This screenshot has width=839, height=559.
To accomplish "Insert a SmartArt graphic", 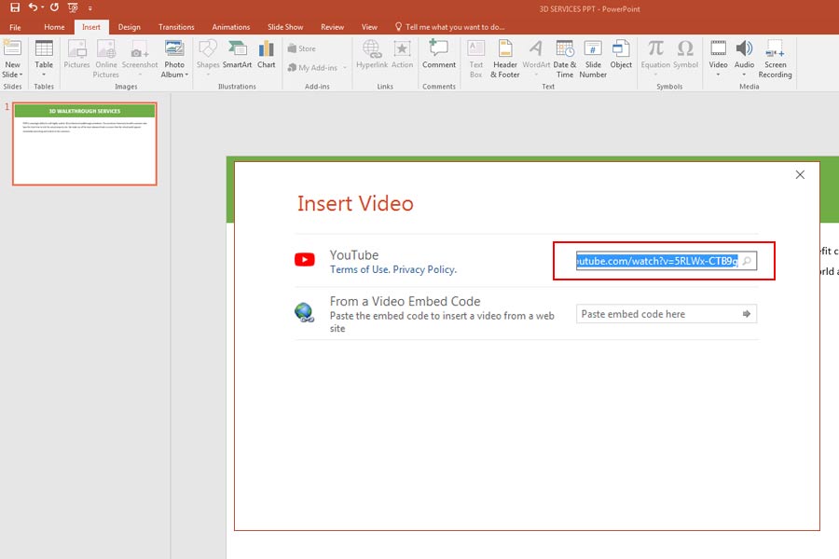I will (237, 55).
